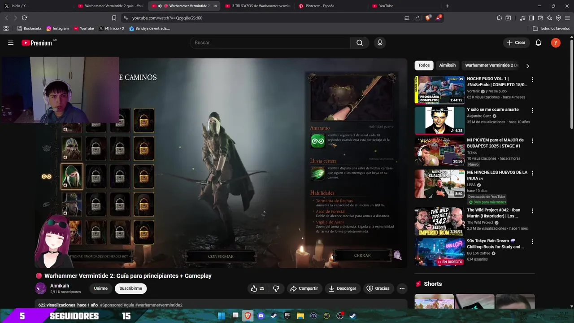Open the Aimikaih channel link
The height and width of the screenshot is (323, 574).
[60, 286]
